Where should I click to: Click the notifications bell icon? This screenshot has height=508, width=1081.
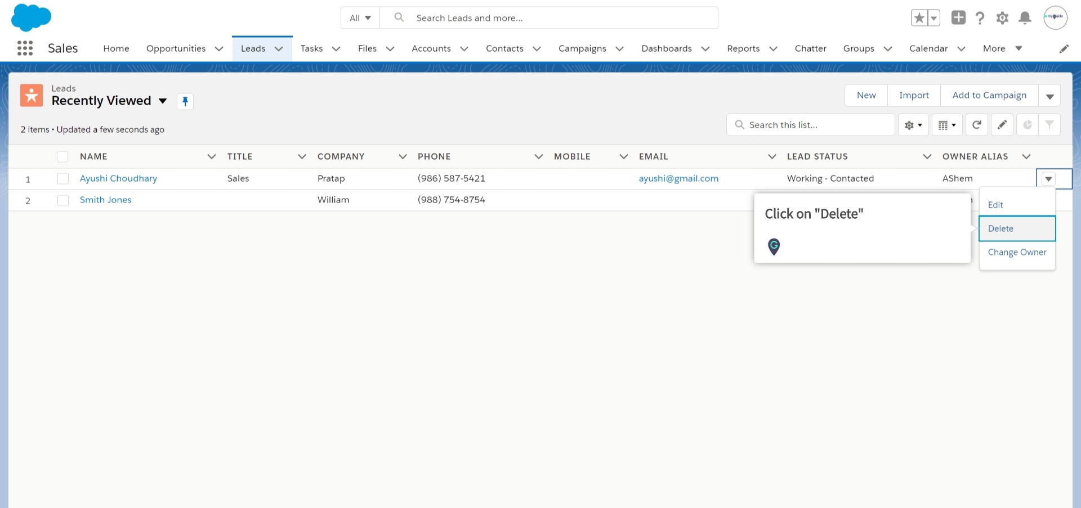click(x=1025, y=17)
